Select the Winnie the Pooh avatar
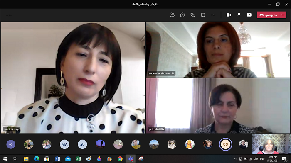The image size is (291, 163). click(x=190, y=144)
